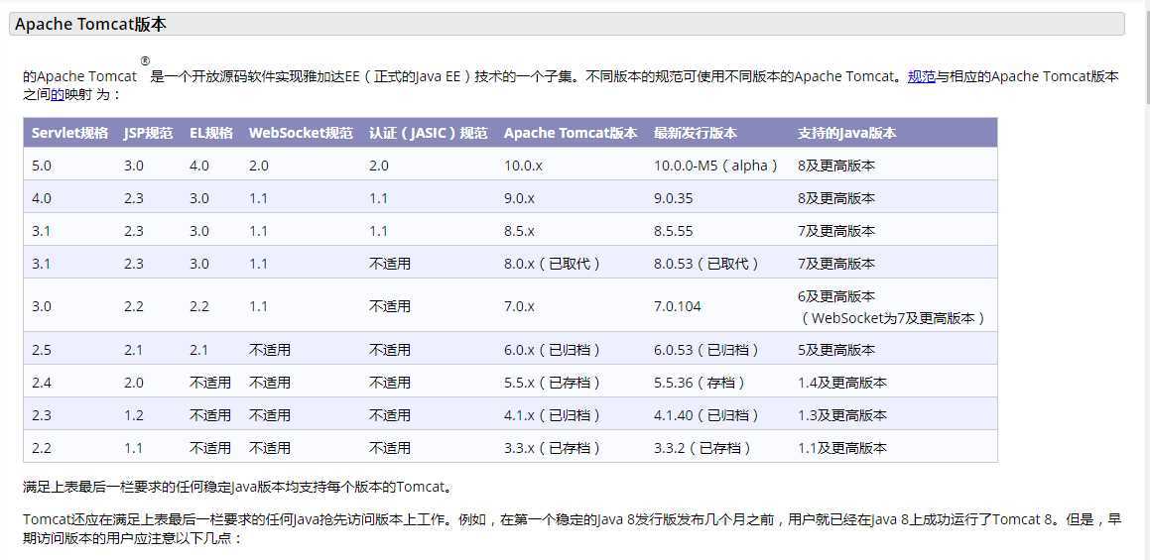
Task: Select the 4.1.x（已归档）cell
Action: point(553,415)
